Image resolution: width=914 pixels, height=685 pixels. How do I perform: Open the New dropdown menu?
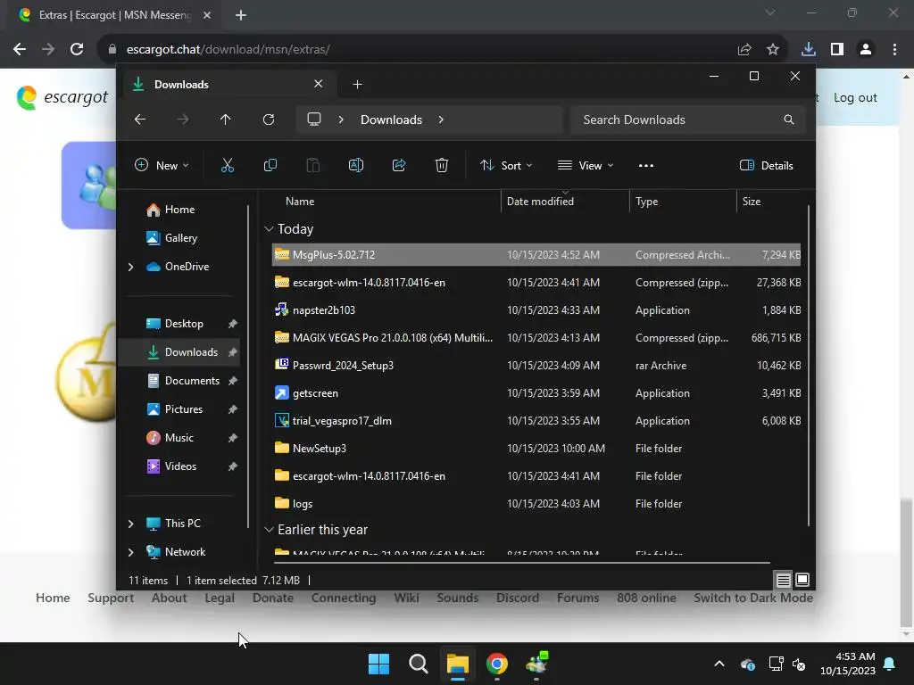[x=162, y=165]
